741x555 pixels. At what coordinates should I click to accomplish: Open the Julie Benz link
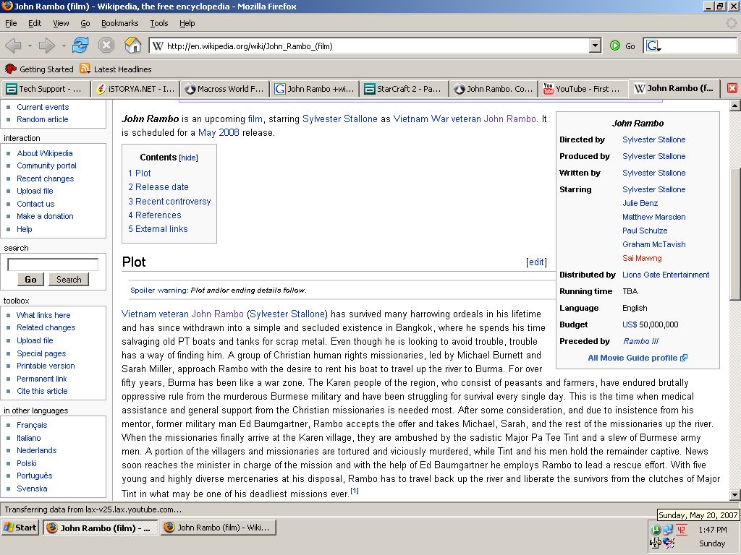click(640, 203)
